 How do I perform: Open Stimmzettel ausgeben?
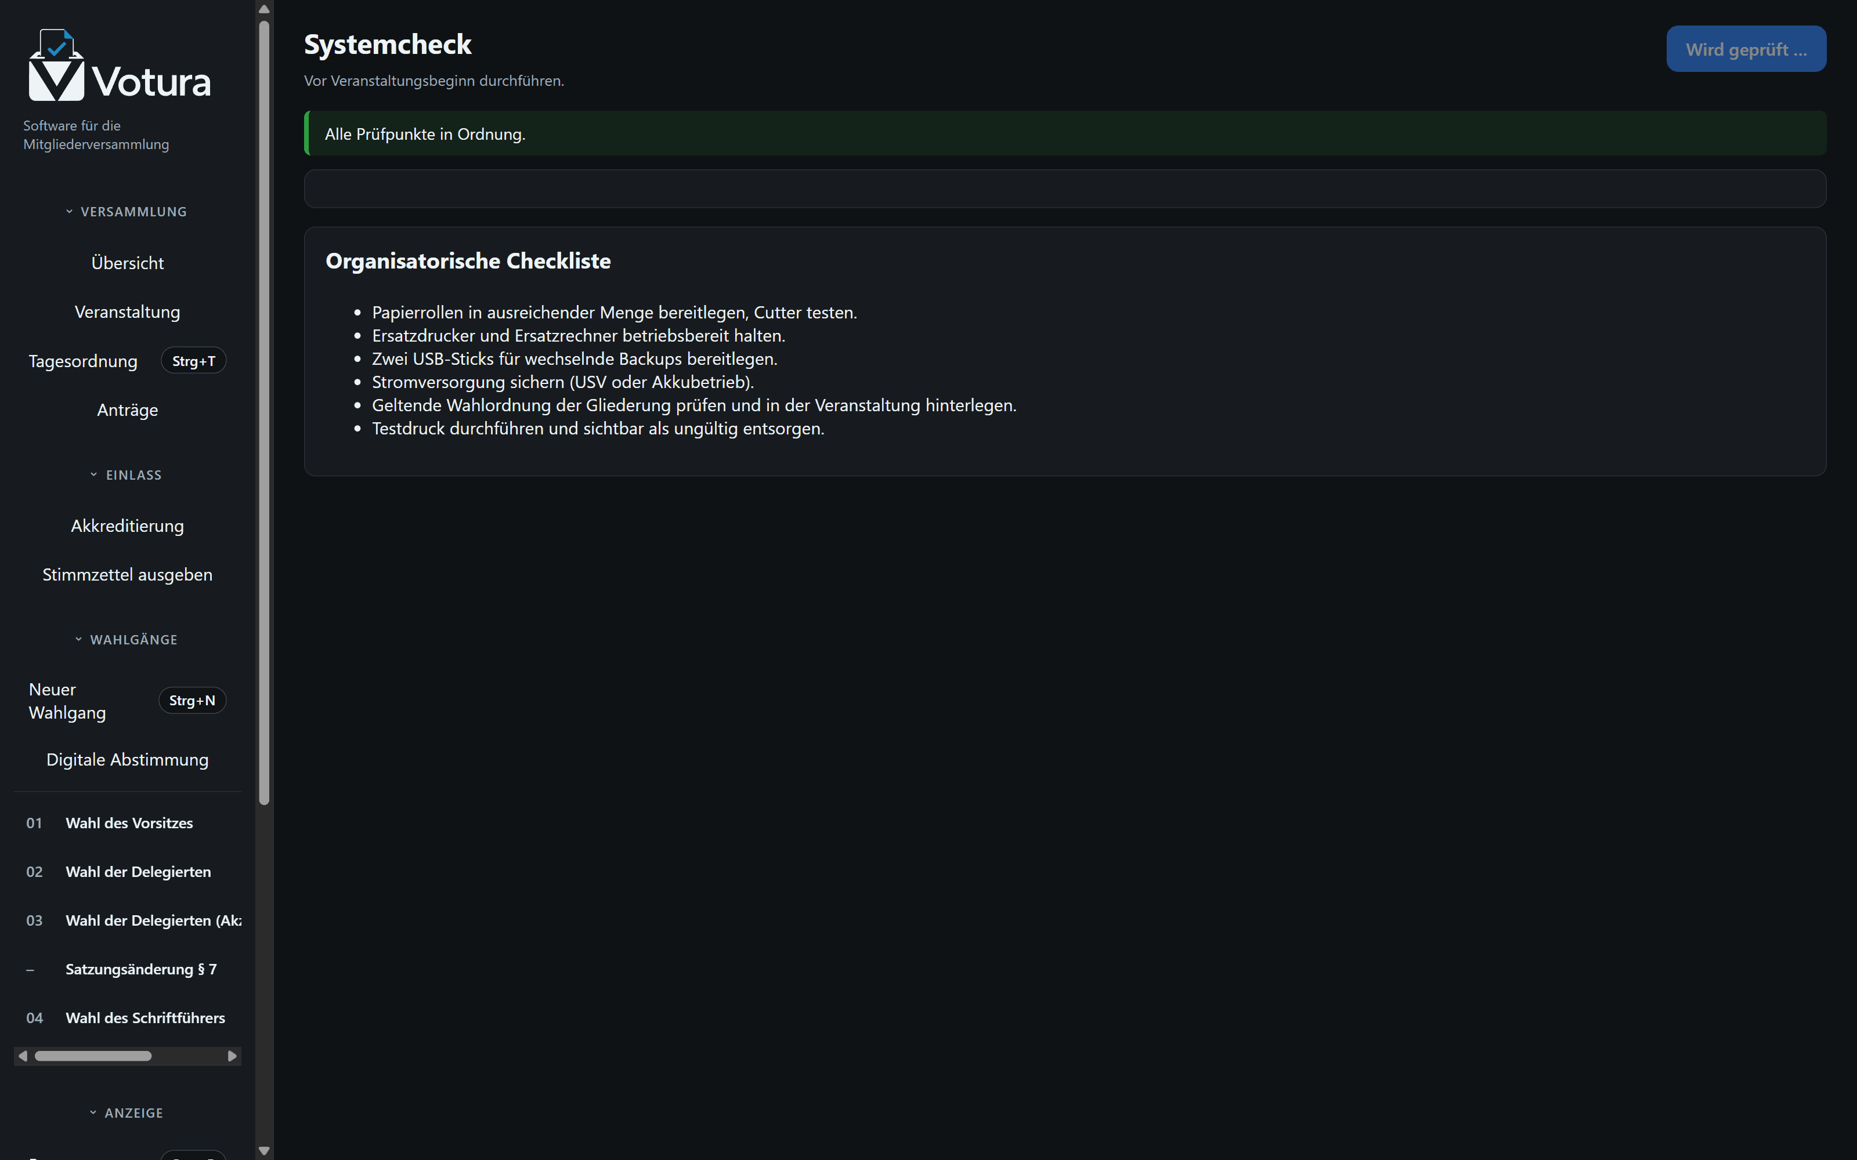(x=128, y=575)
